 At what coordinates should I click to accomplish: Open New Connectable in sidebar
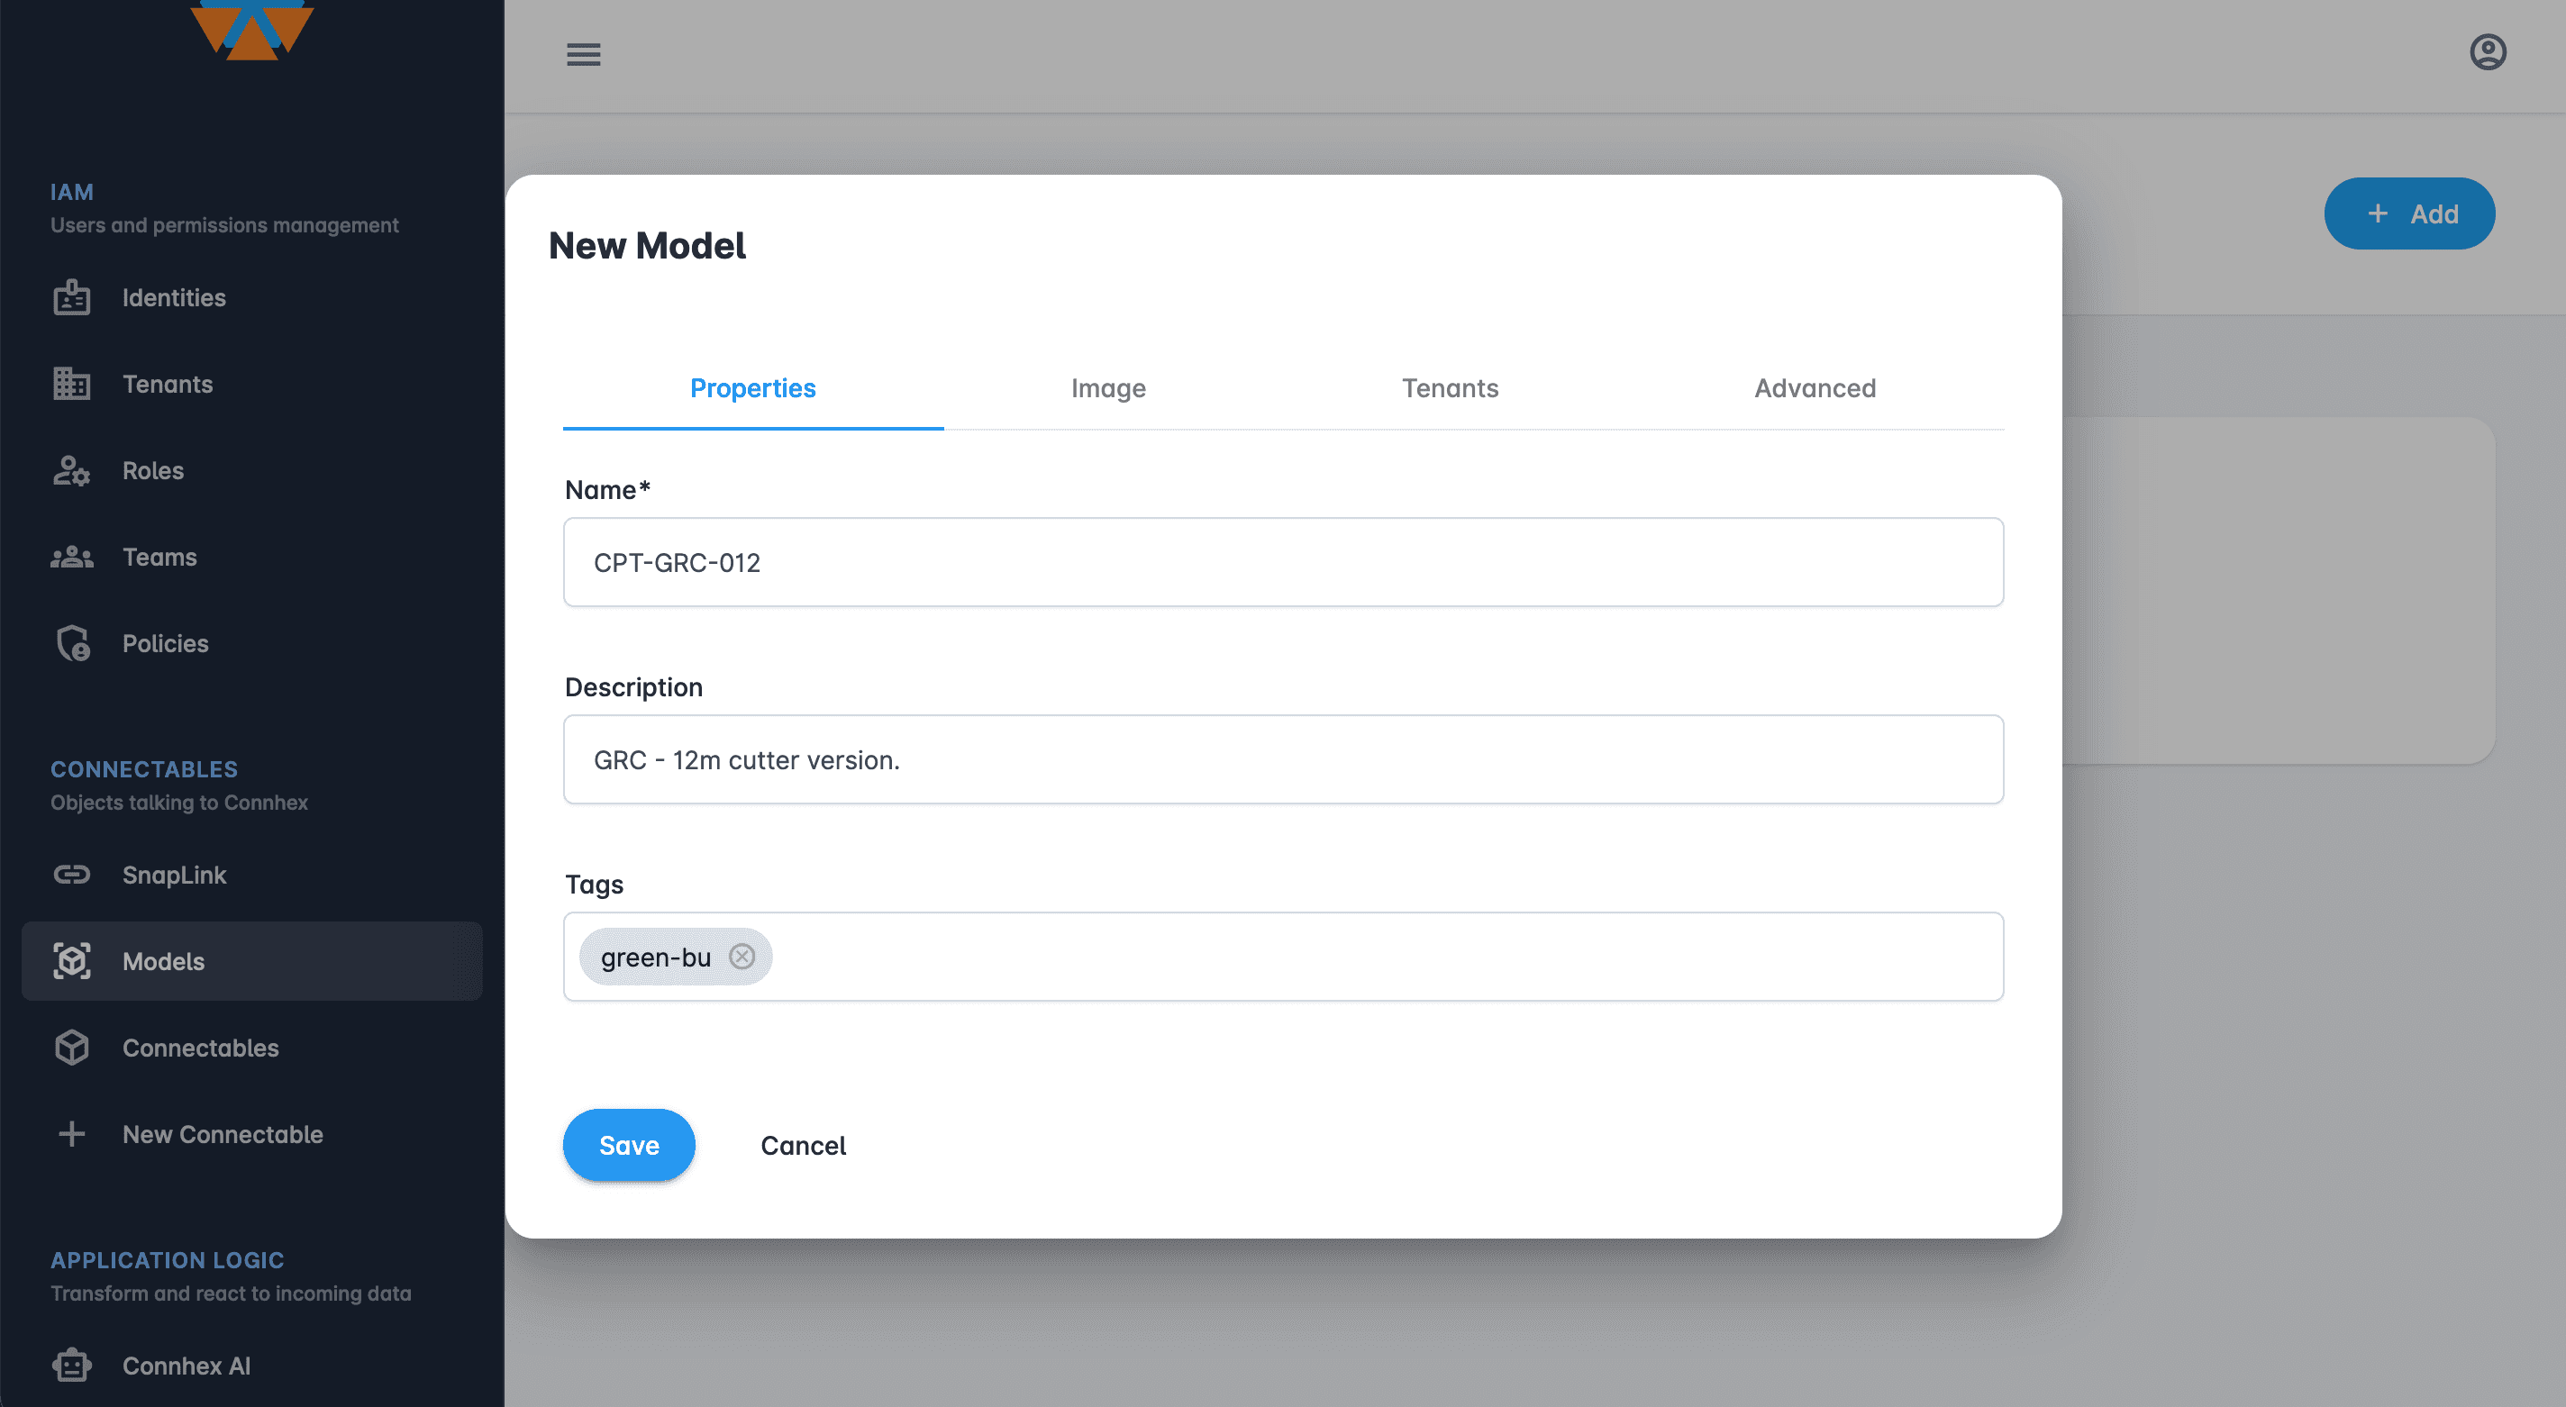[252, 1135]
